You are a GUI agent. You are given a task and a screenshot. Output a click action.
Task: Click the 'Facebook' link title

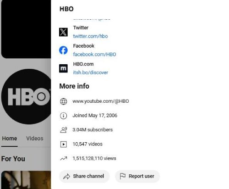coord(84,46)
